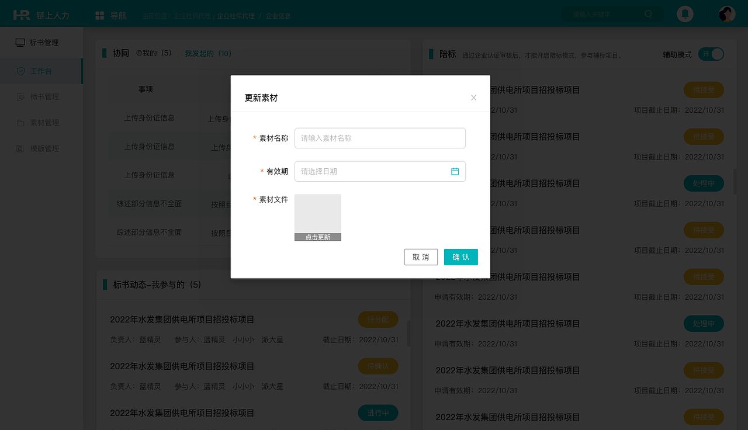Open the calendar icon in 有效期 field
The width and height of the screenshot is (748, 430).
[x=455, y=171]
